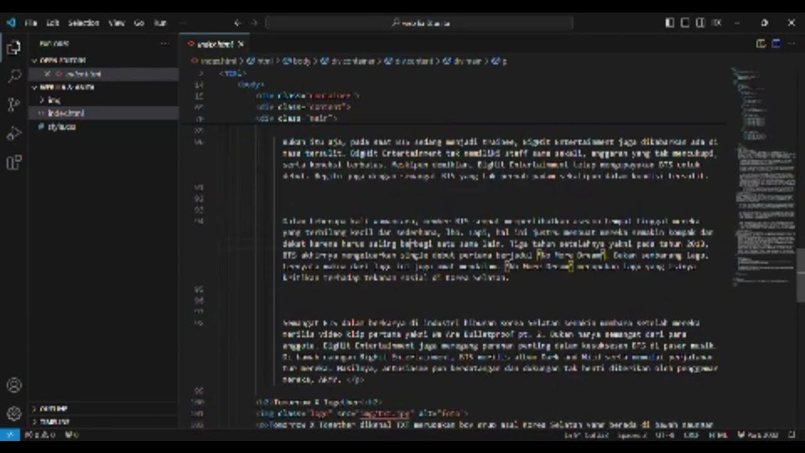Screen dimensions: 805x453
Task: Open the p breadcrumb dropdown
Action: [499, 62]
